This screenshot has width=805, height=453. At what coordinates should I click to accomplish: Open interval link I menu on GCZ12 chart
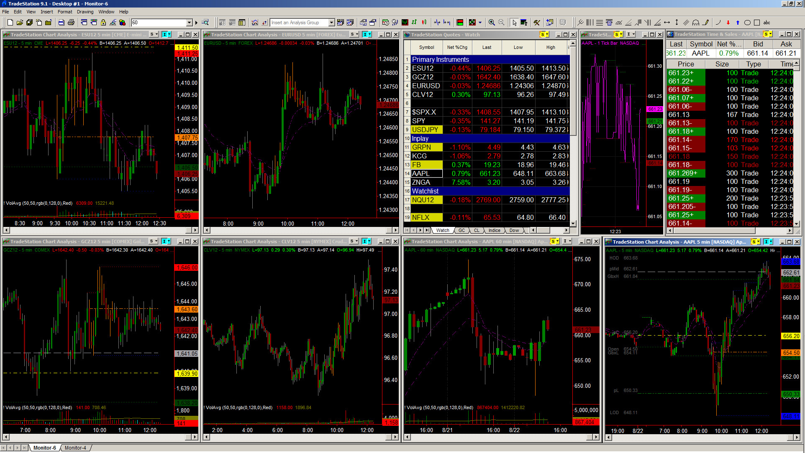tap(166, 241)
